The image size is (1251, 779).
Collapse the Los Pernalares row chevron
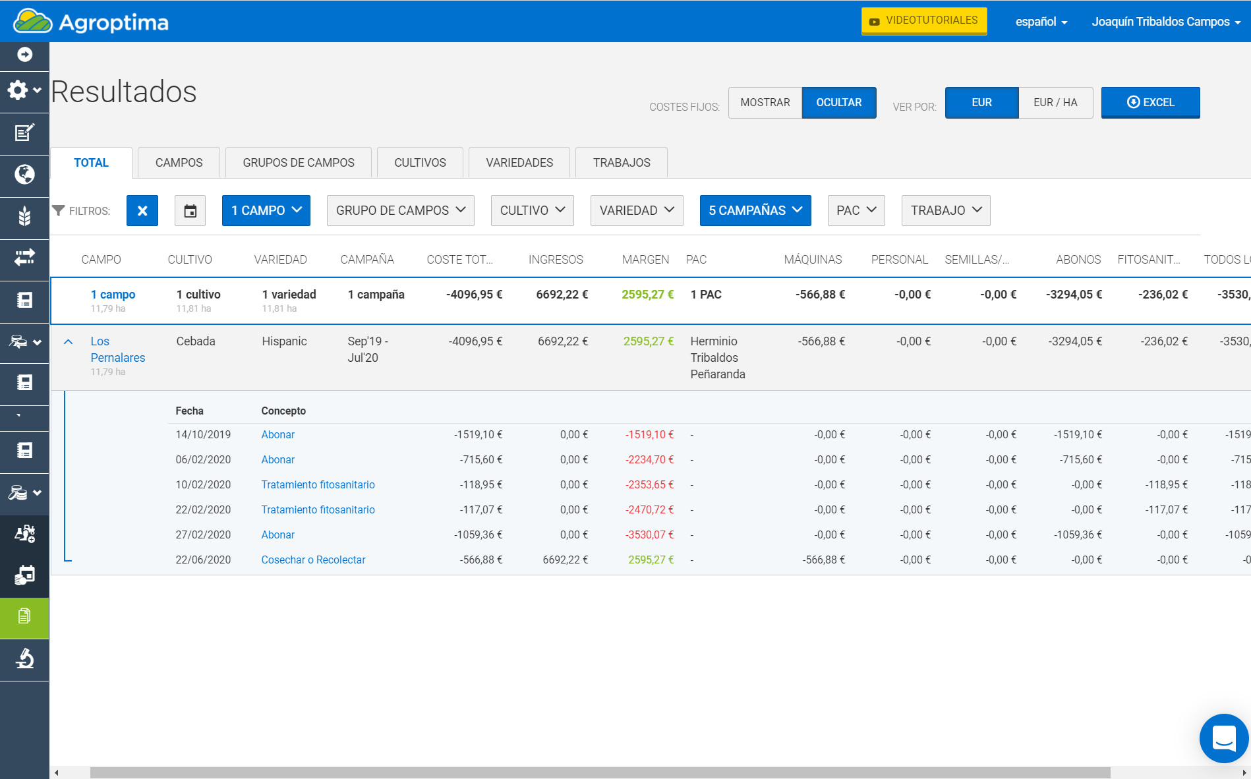point(68,342)
